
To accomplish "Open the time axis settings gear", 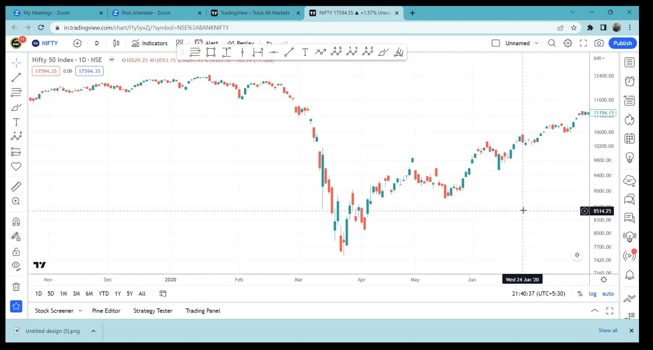I will tap(604, 280).
